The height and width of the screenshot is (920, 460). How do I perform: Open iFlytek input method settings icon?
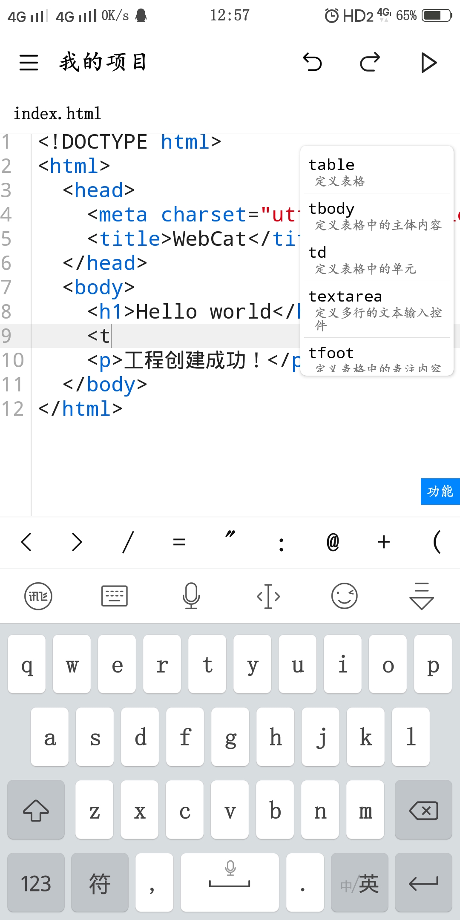pyautogui.click(x=38, y=596)
